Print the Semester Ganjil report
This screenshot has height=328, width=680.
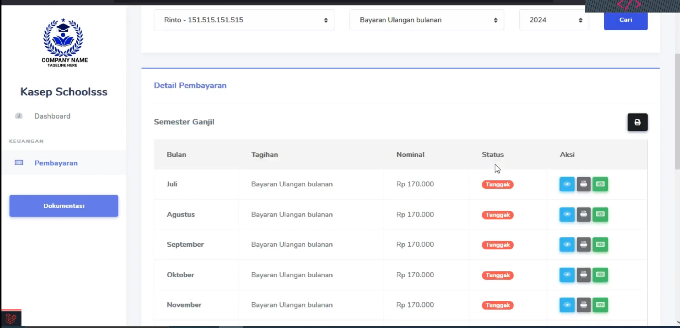(x=637, y=122)
